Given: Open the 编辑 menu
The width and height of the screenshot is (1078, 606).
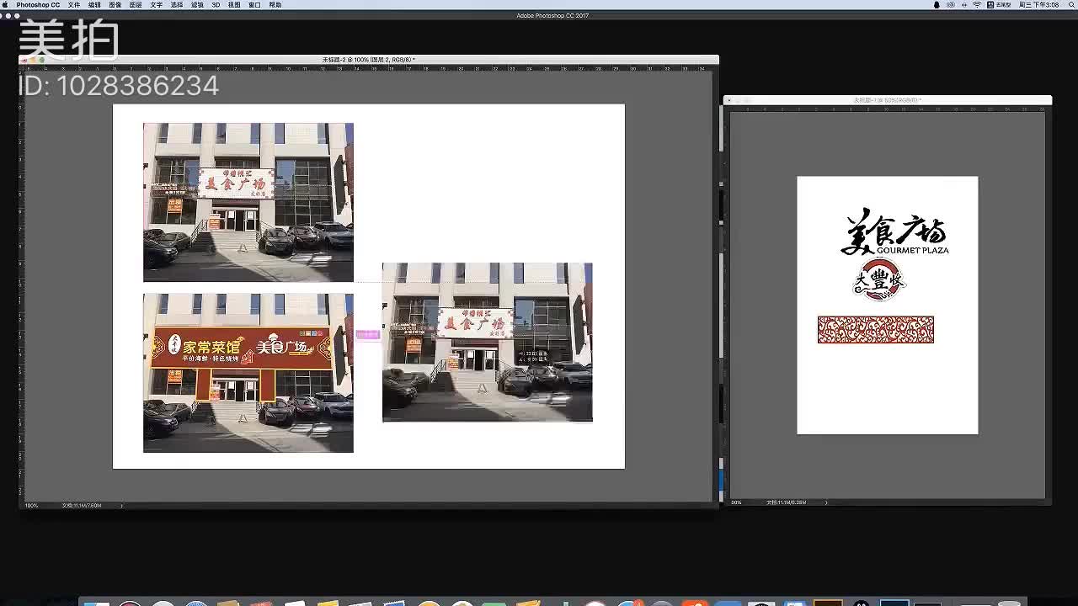Looking at the screenshot, I should (x=94, y=5).
